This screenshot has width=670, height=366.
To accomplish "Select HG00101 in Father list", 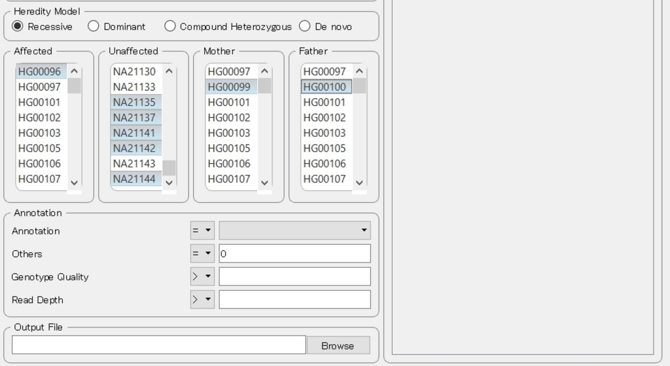I will pos(326,102).
